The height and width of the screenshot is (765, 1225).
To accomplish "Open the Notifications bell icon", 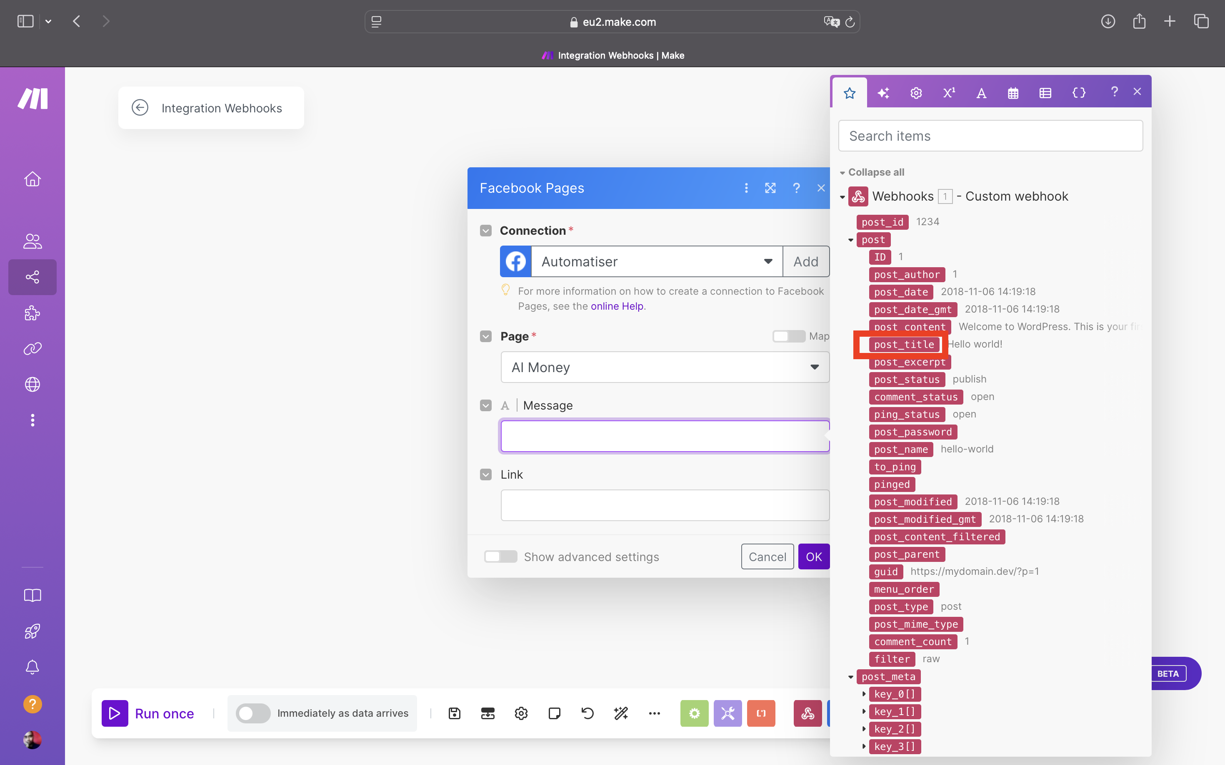I will pos(32,667).
